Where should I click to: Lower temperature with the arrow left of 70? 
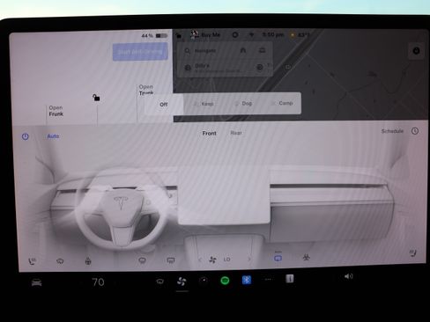[81, 282]
